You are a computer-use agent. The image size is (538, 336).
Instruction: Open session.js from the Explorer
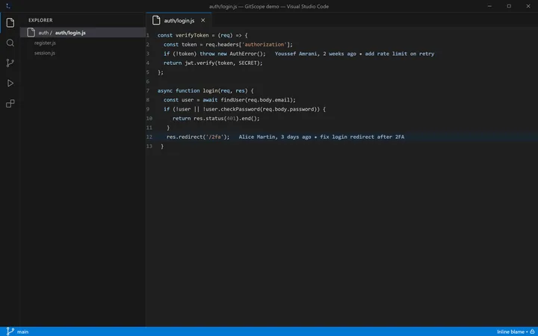(x=45, y=53)
